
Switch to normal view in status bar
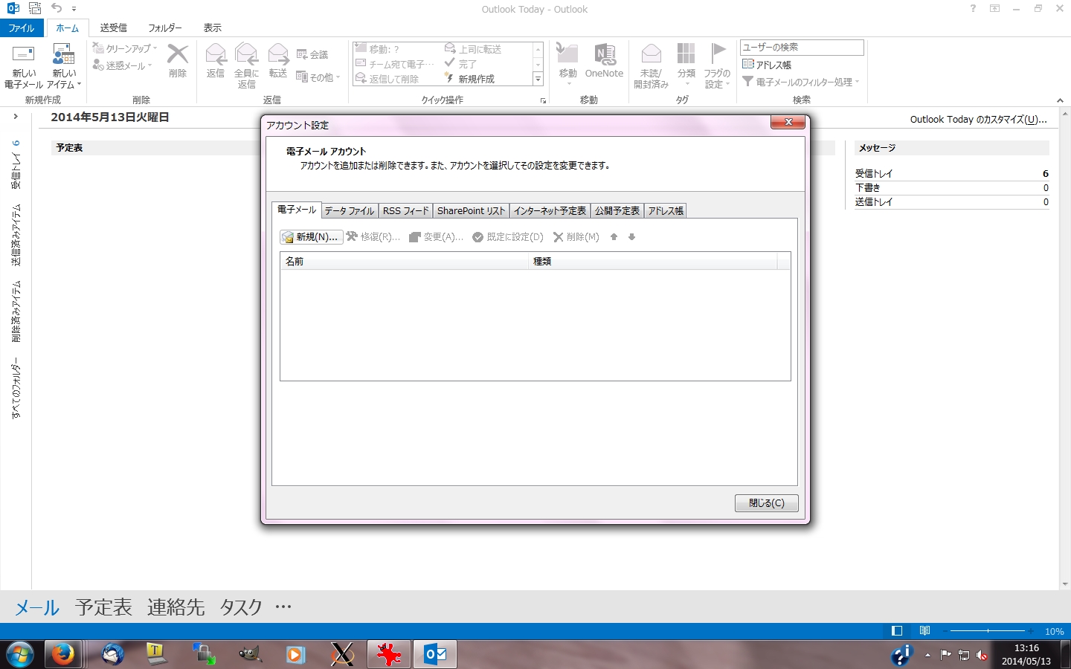click(x=897, y=631)
